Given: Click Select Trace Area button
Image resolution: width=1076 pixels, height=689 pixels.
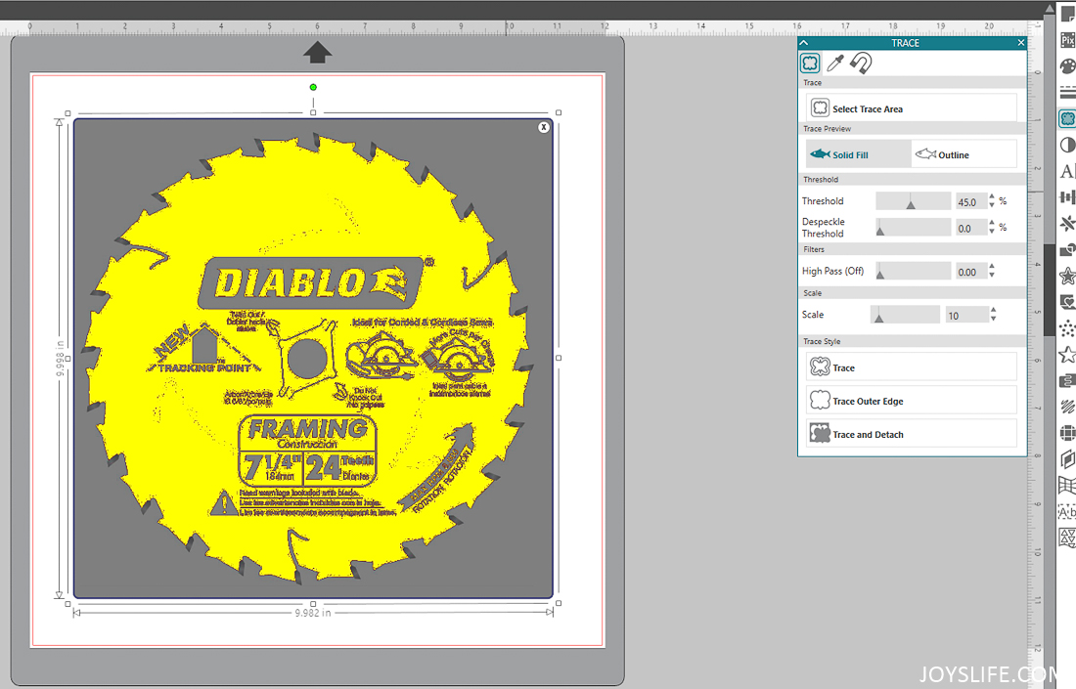Looking at the screenshot, I should (912, 108).
